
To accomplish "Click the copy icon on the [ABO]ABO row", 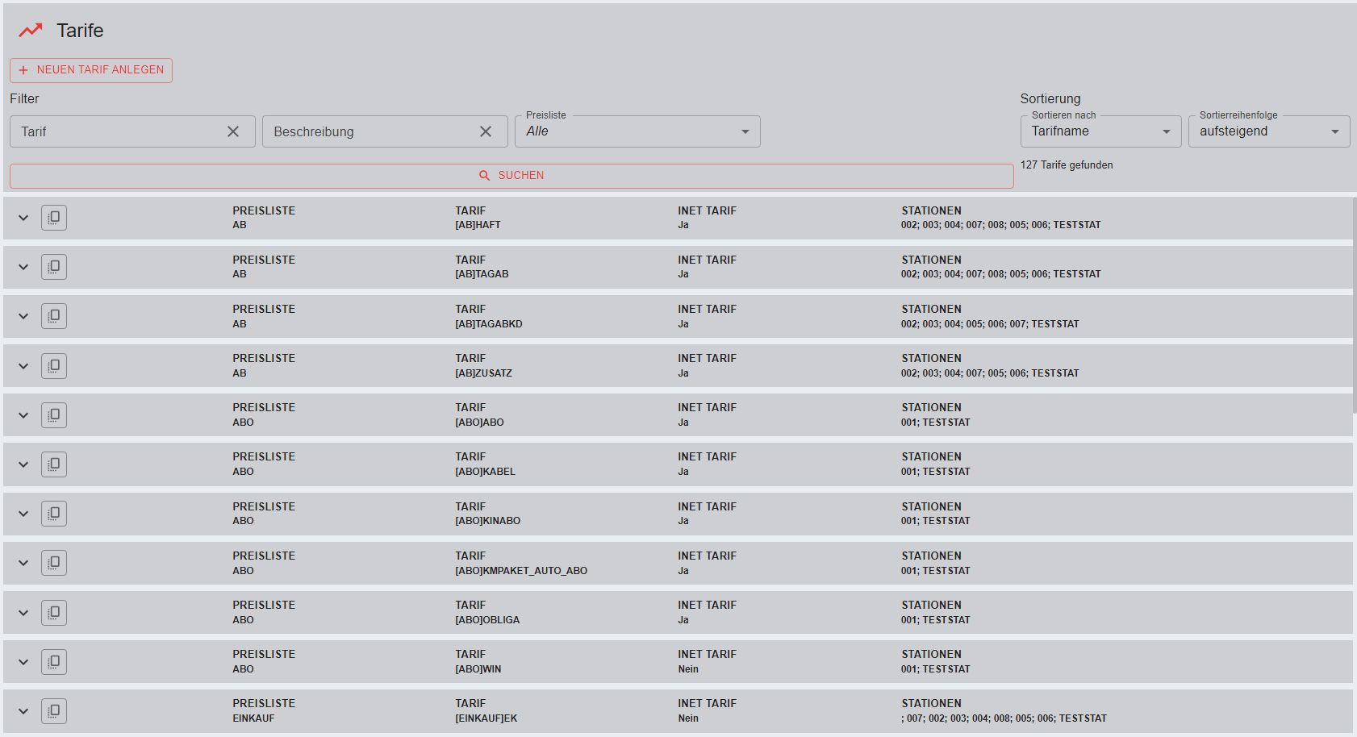I will click(x=54, y=415).
